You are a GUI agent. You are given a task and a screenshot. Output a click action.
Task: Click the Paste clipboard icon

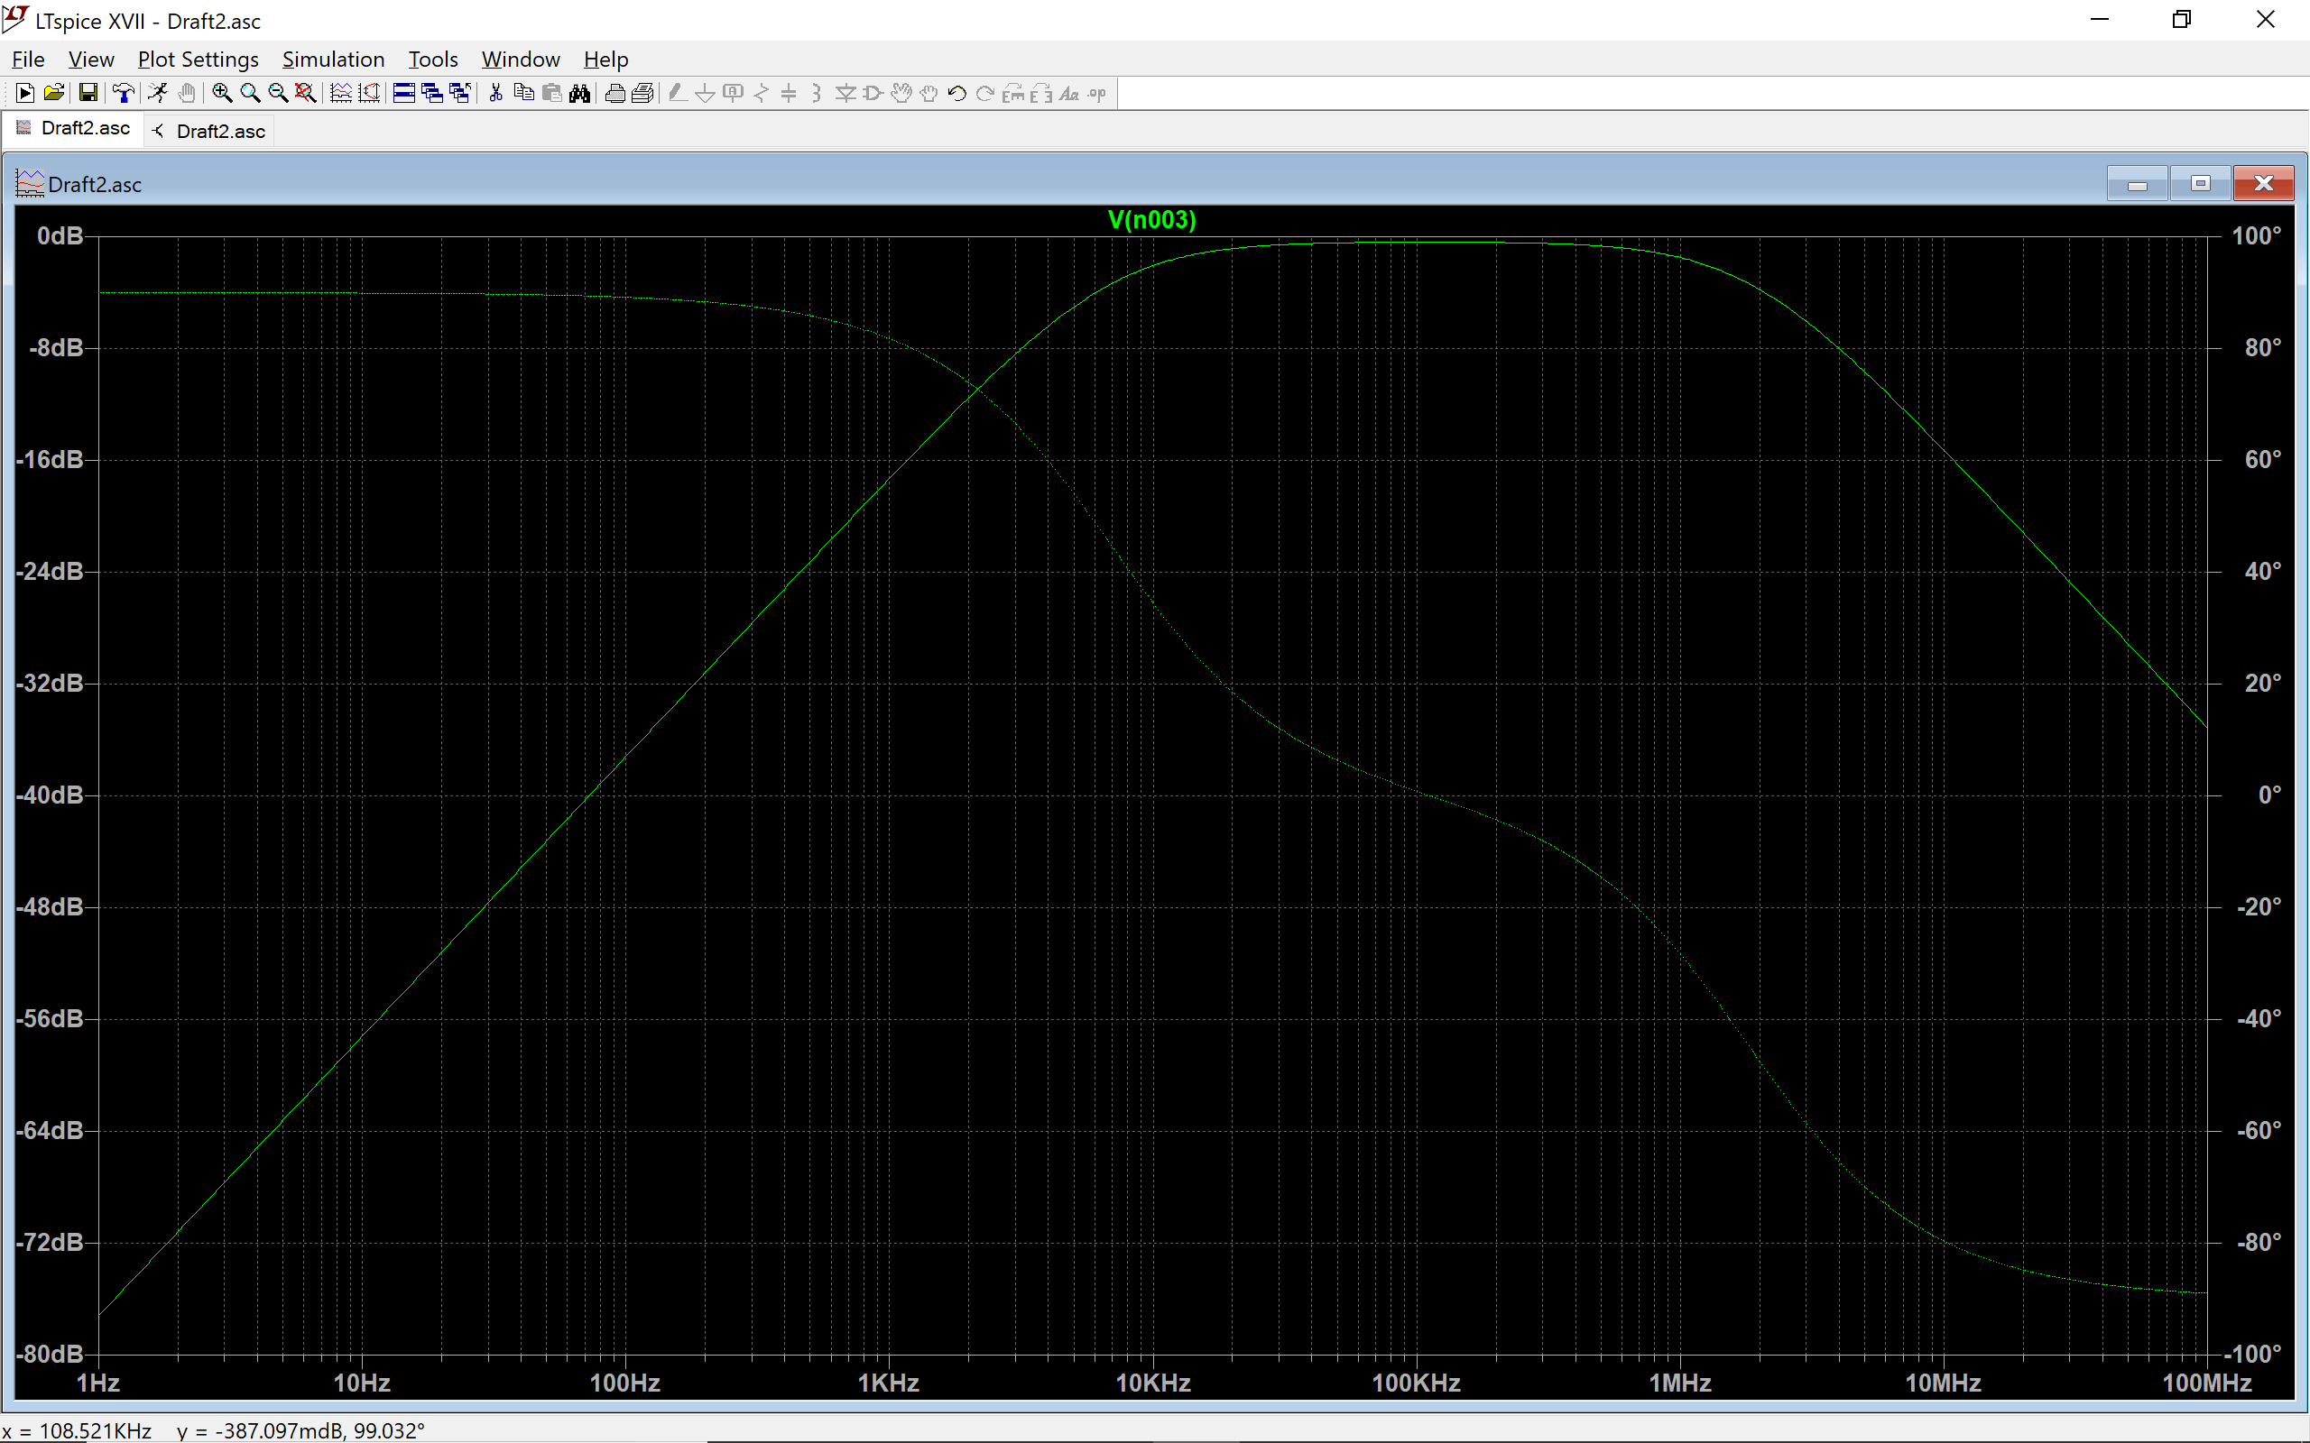[x=551, y=93]
